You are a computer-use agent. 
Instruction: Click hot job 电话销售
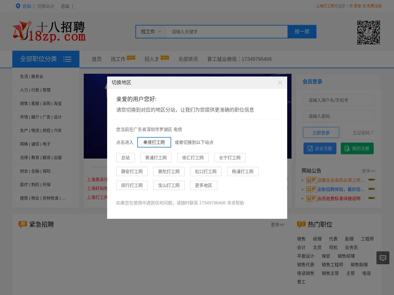306,273
